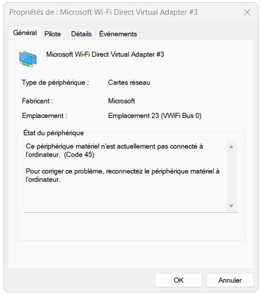The height and width of the screenshot is (296, 261).
Task: Close the properties dialog window
Action: pyautogui.click(x=247, y=12)
